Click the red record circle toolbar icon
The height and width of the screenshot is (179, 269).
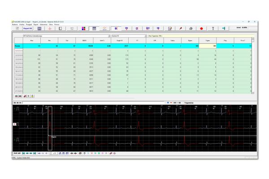point(202,28)
